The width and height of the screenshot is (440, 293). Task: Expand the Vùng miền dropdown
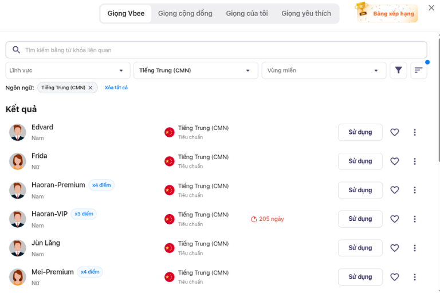(x=324, y=70)
